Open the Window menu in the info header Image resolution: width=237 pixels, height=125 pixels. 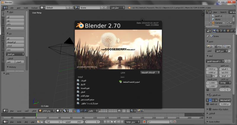(26, 8)
